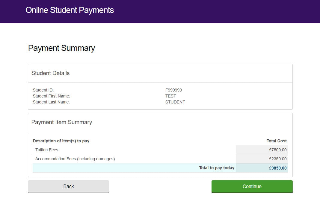The image size is (320, 209).
Task: Click the Accommodation Fees (including damages) row
Action: 75,159
